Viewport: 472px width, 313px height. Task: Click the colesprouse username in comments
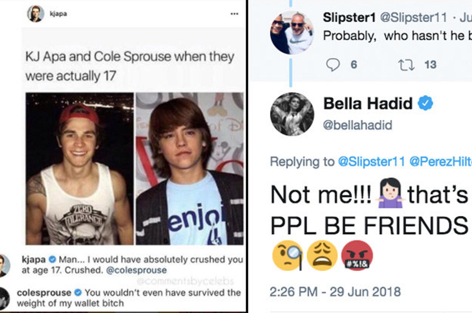pos(44,292)
